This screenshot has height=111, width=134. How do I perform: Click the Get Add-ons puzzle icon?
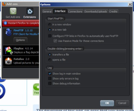(13, 11)
